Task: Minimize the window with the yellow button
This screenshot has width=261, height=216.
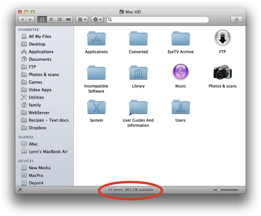Action: (x=26, y=12)
